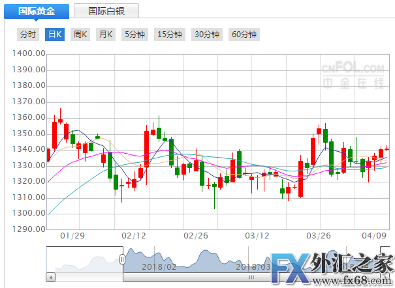Click the left handle of range selector

(x=122, y=259)
